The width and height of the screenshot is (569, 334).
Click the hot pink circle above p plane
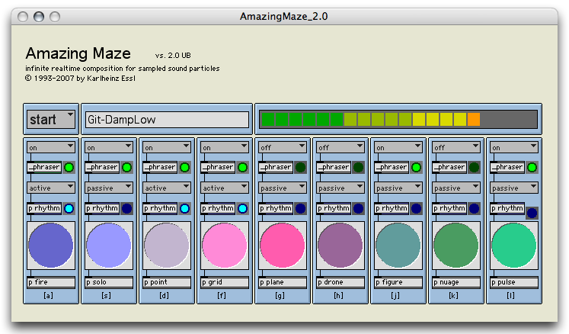pos(283,246)
